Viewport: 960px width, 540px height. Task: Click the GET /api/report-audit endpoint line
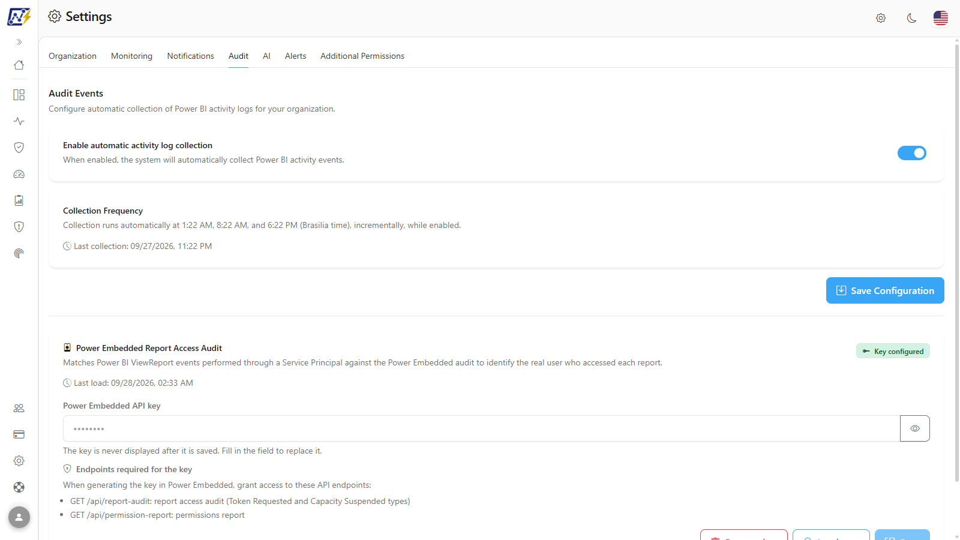click(240, 501)
